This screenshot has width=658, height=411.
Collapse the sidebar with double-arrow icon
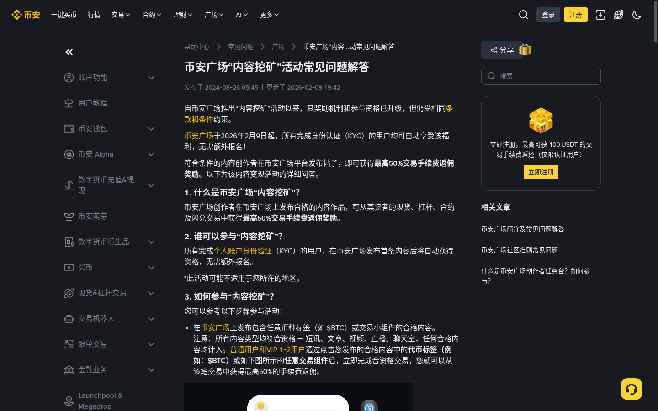pyautogui.click(x=69, y=52)
